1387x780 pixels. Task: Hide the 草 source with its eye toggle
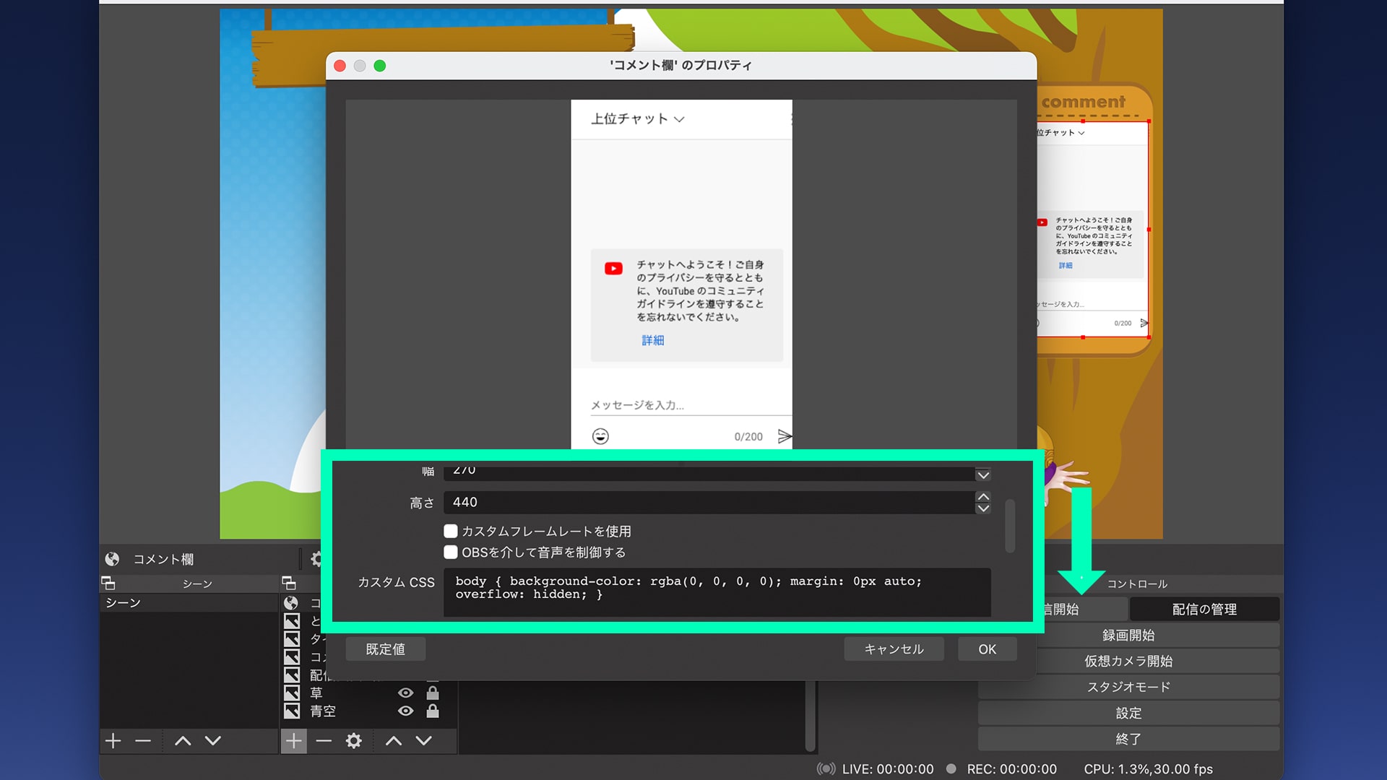pos(405,692)
